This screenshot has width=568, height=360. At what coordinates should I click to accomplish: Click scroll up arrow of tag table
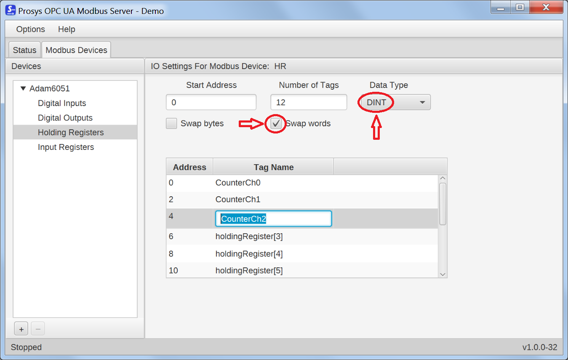coord(443,179)
